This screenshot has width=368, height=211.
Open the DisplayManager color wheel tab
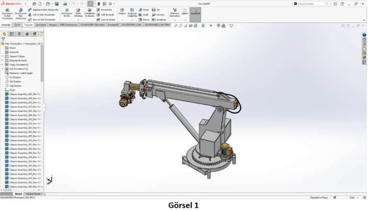[x=34, y=34]
